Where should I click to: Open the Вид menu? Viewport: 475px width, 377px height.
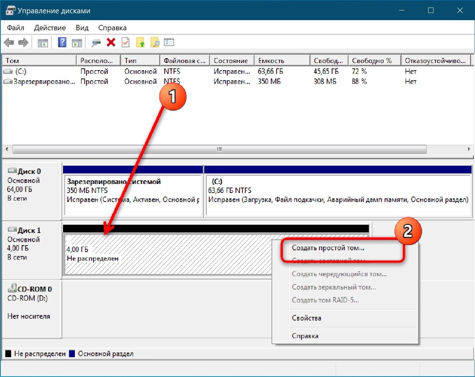82,28
